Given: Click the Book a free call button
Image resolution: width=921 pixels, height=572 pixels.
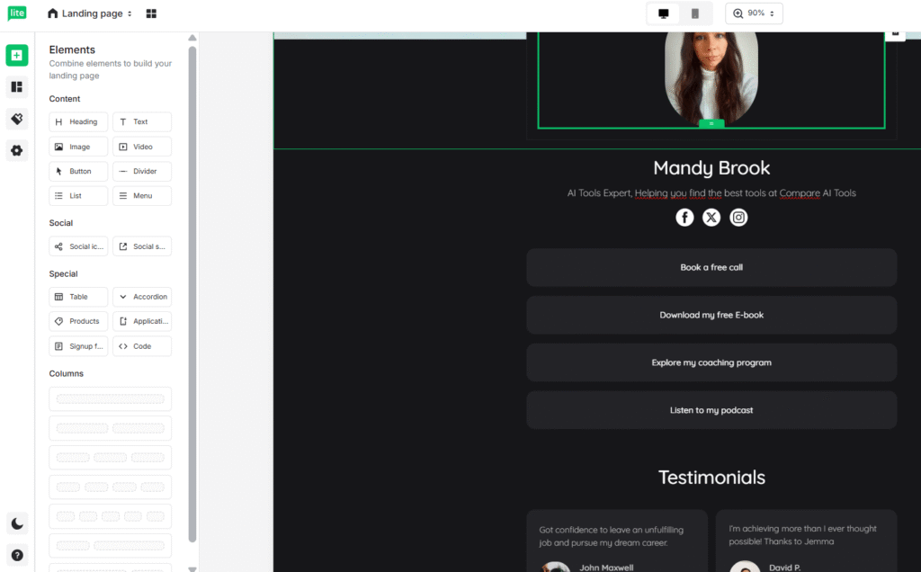Looking at the screenshot, I should (x=711, y=267).
